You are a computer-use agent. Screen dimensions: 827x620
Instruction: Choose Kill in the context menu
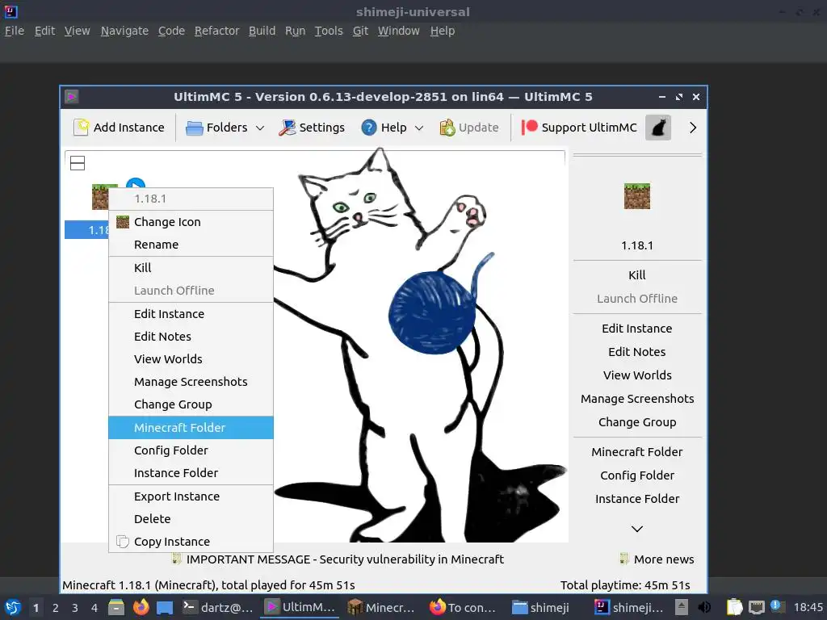(191, 268)
